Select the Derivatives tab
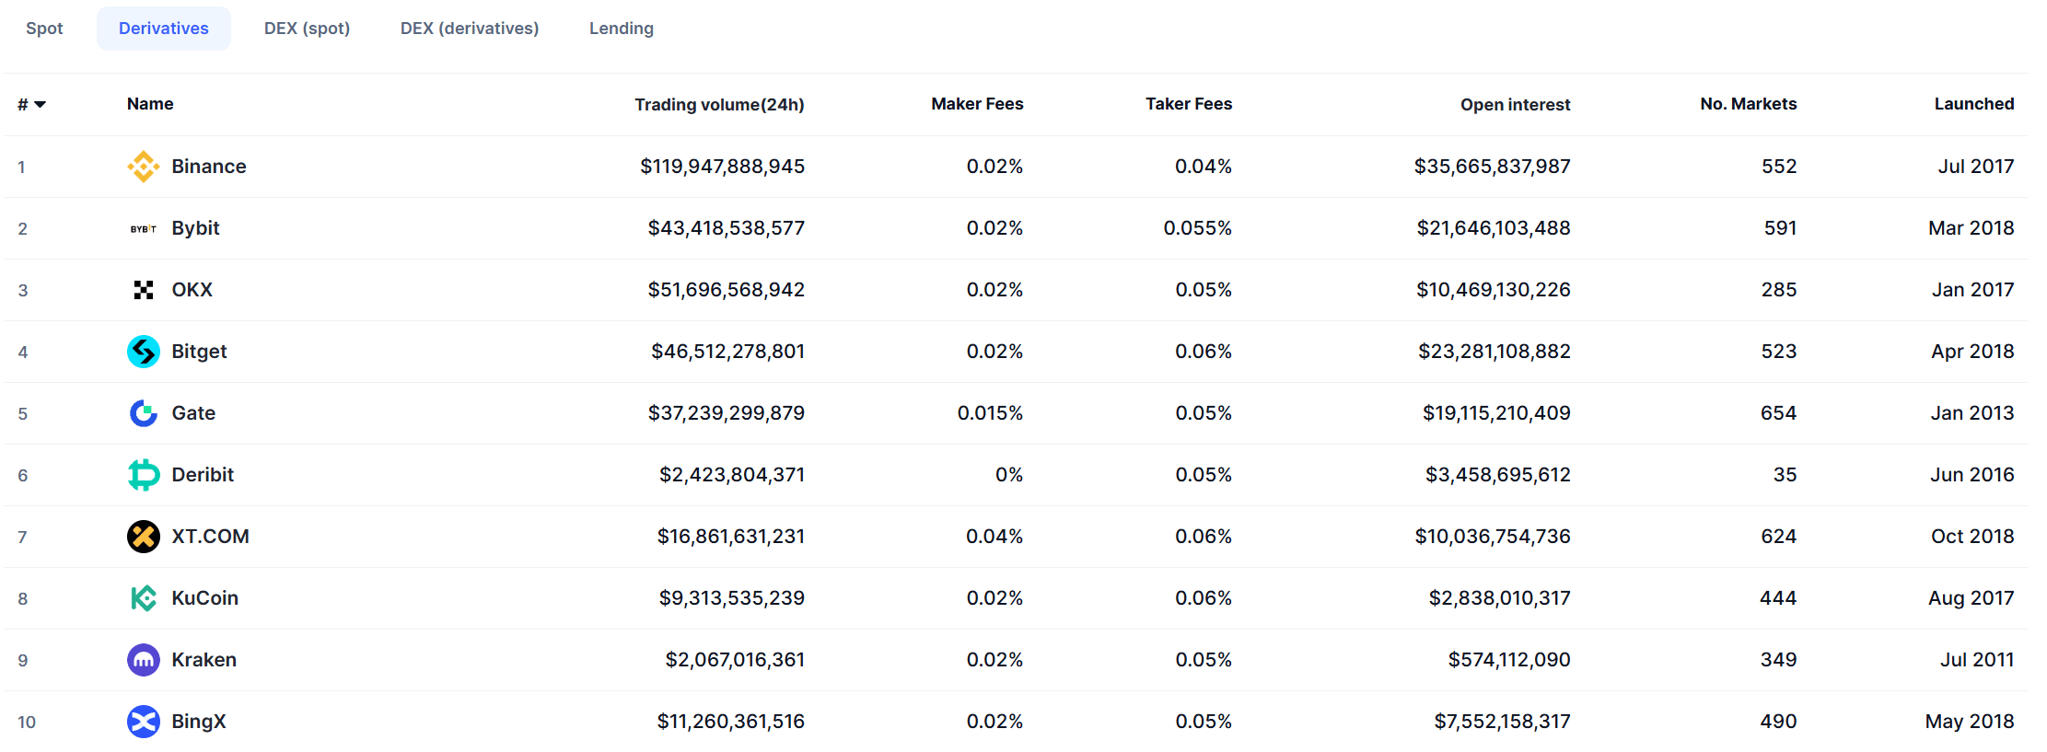Viewport: 2047px width, 752px height. point(164,29)
